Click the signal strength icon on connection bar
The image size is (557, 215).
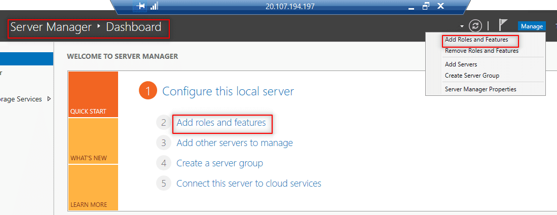click(x=154, y=6)
